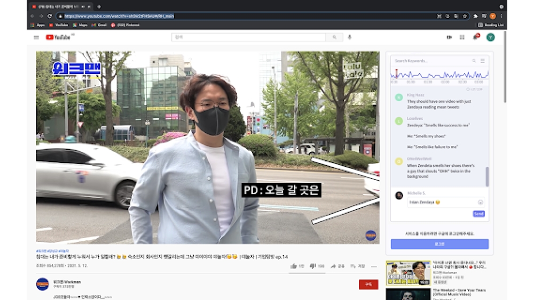The image size is (534, 300).
Task: Open The Weeknd Save Your Tears thumbnail
Action: [409, 294]
